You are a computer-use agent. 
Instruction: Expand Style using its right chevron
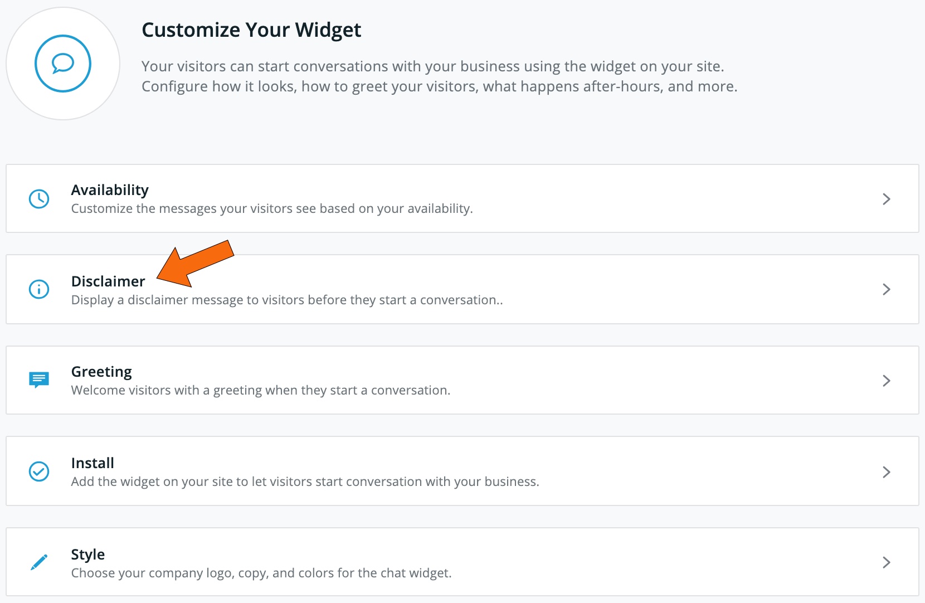(887, 562)
